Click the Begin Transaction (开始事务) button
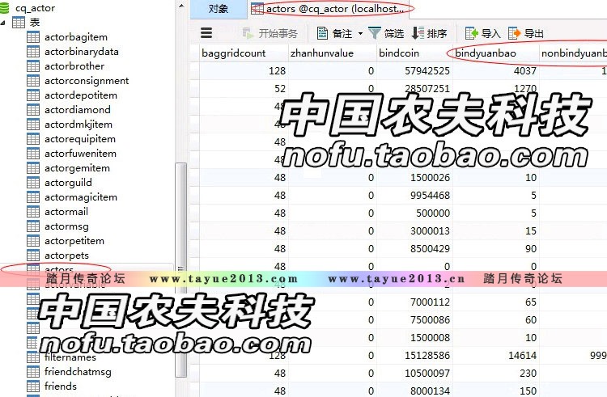 point(270,33)
